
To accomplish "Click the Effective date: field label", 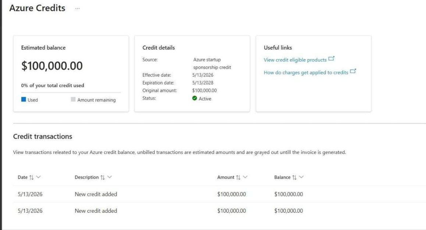I will 157,75.
